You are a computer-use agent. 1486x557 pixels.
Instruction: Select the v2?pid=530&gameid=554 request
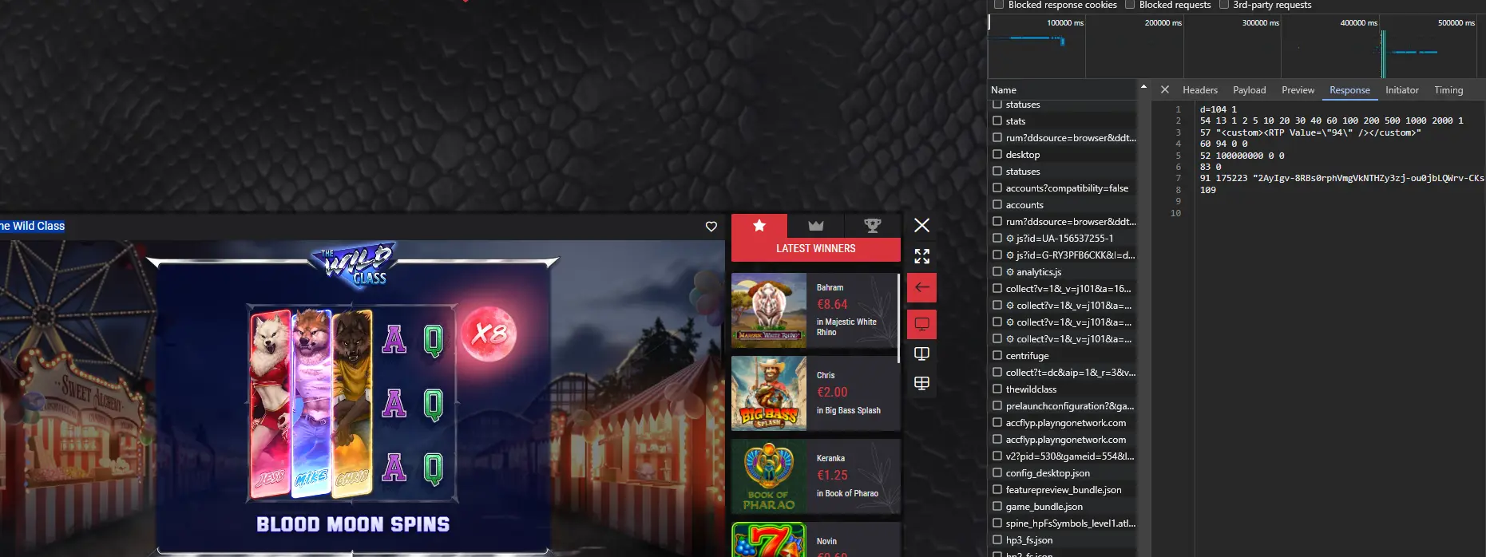[1062, 456]
